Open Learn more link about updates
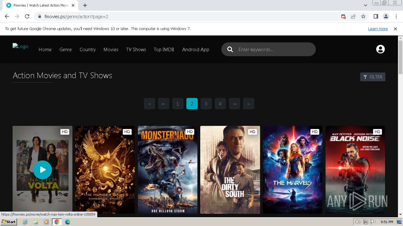Viewport: 403px width, 226px height. coord(378,29)
